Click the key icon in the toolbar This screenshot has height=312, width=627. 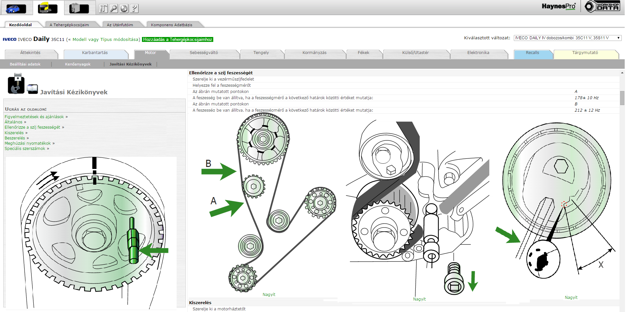click(x=113, y=9)
